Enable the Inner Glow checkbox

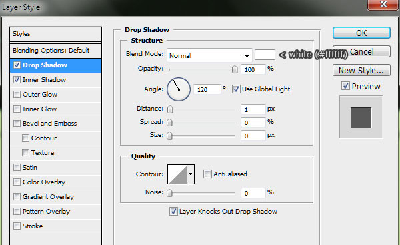click(17, 109)
